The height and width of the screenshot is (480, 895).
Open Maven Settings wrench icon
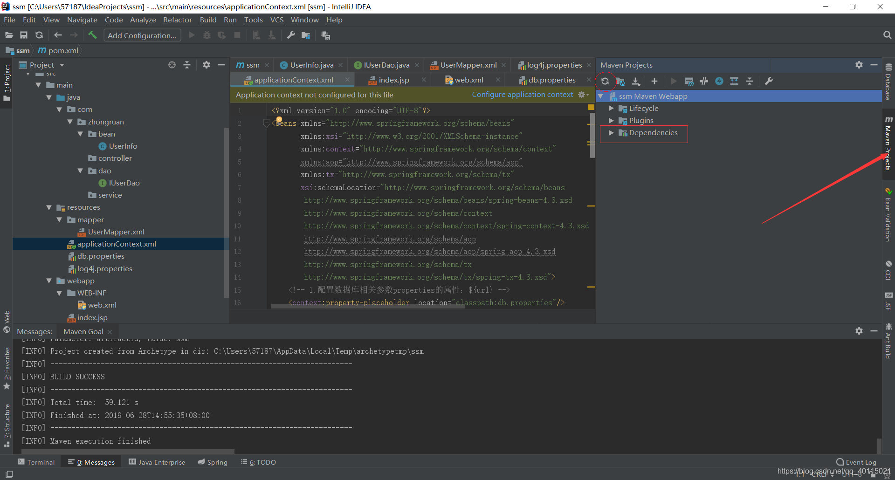coord(769,81)
